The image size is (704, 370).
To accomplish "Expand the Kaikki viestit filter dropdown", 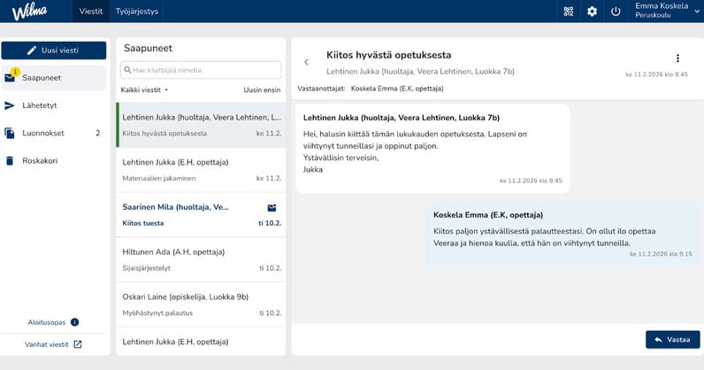I will (145, 90).
